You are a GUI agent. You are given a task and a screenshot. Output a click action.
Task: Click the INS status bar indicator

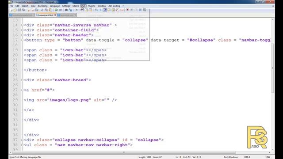268,157
